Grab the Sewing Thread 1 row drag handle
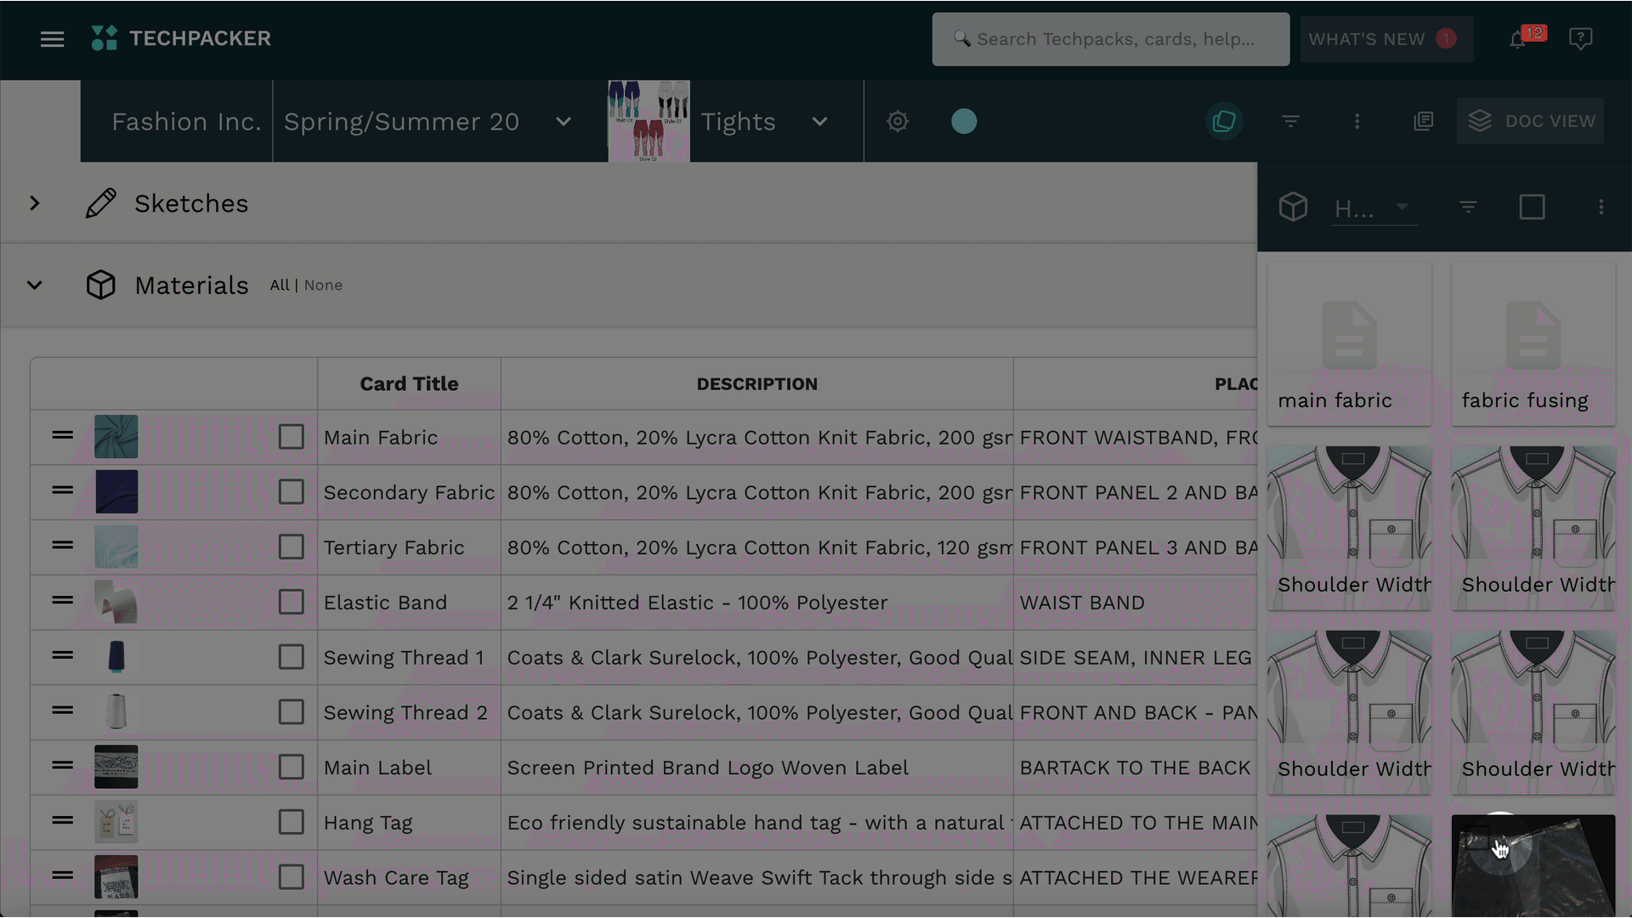1632x918 pixels. [x=62, y=655]
